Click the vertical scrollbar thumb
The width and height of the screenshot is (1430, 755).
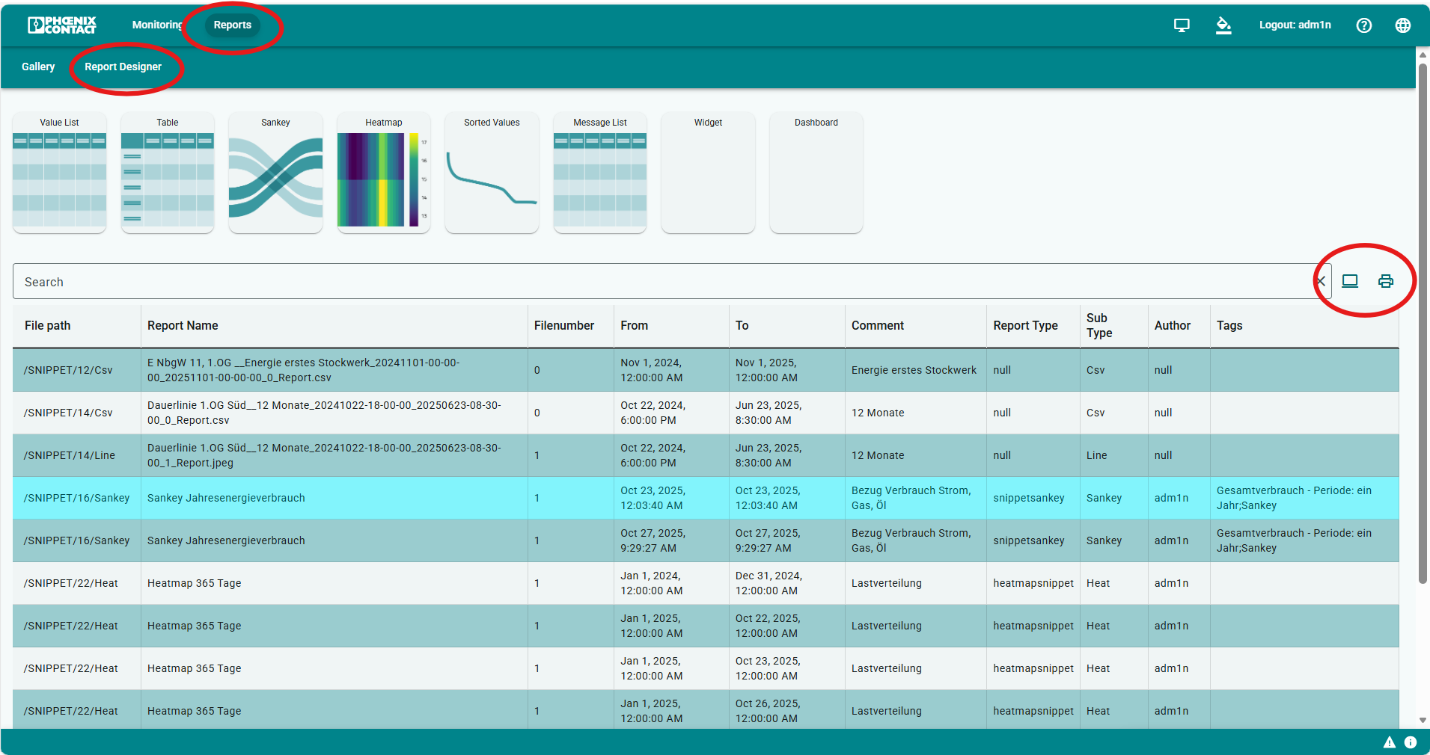tap(1423, 323)
